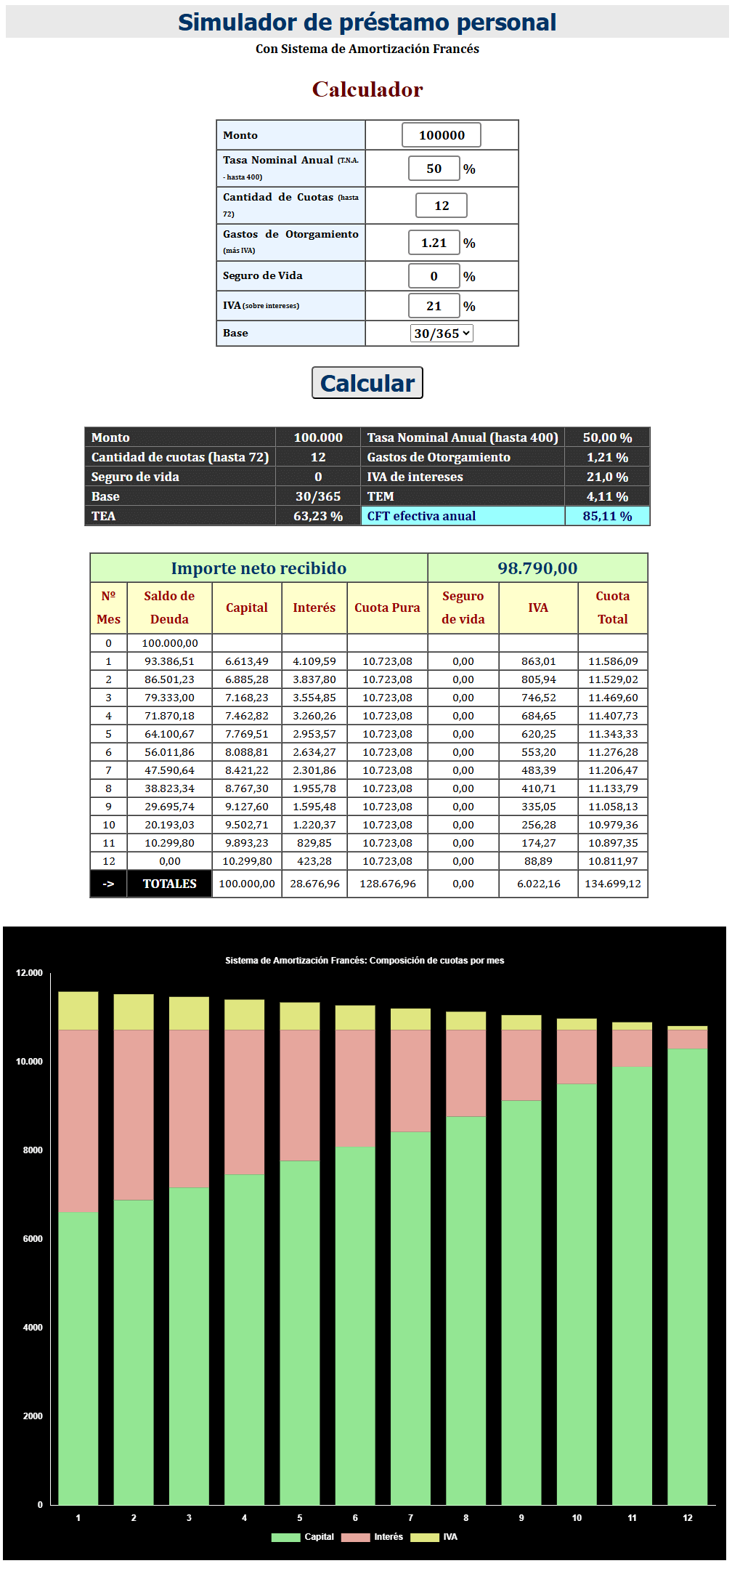Click saldo cell 56.011,86 in month 6

(x=169, y=752)
